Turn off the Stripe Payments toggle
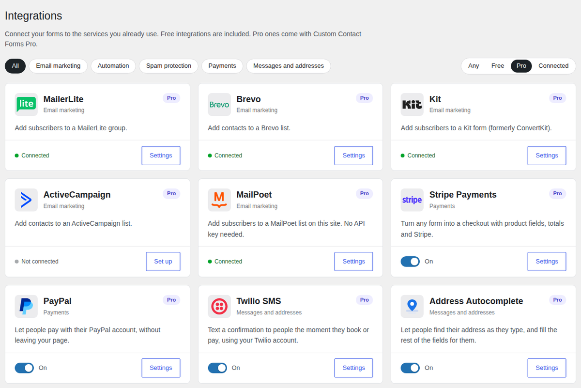 tap(410, 262)
